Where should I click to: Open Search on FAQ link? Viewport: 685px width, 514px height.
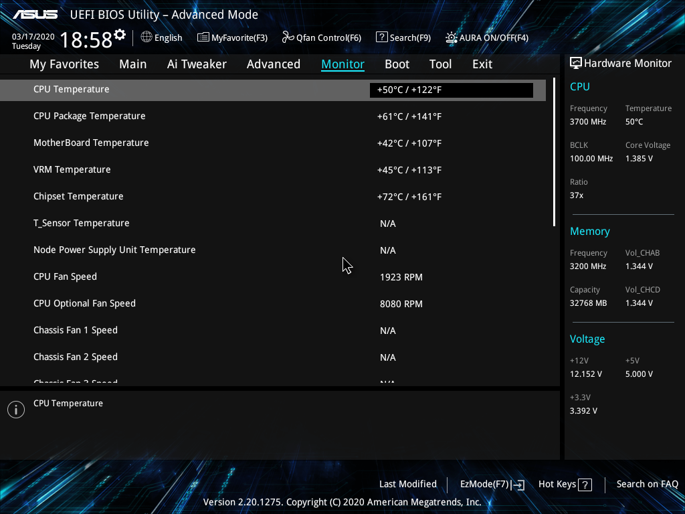[x=648, y=484]
